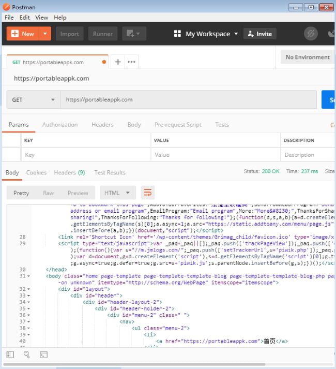Open the tab options three-dots menu
The image size is (336, 369).
(131, 62)
